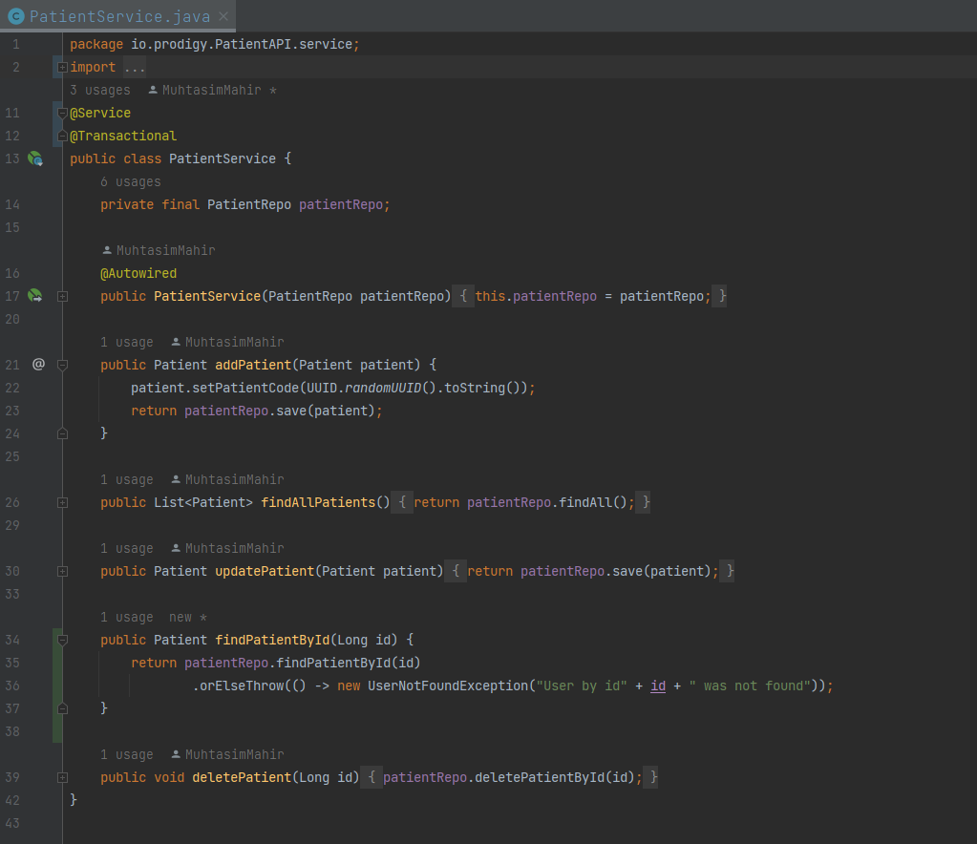
Task: Expand the PatientService constructor body fold
Action: (62, 297)
